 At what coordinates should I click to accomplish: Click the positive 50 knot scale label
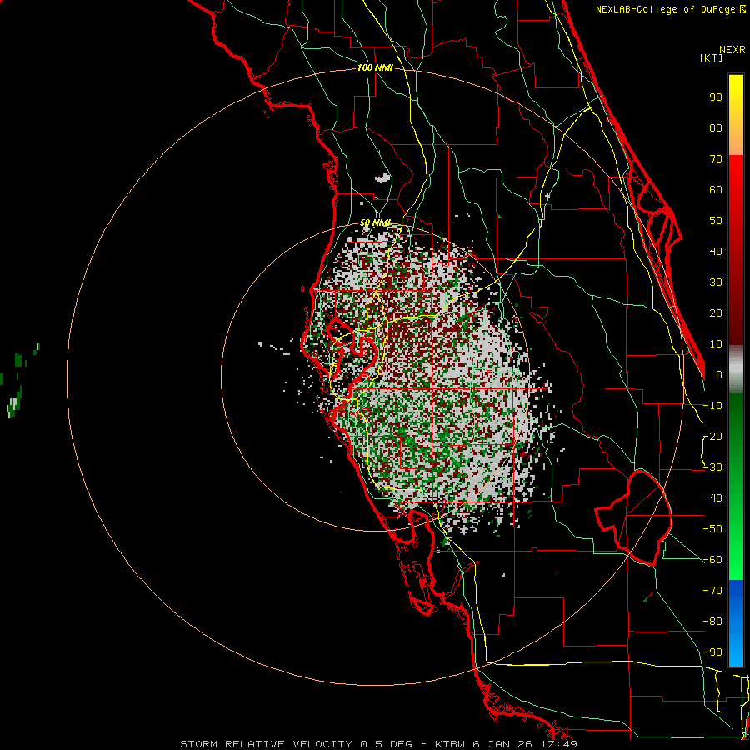point(716,221)
